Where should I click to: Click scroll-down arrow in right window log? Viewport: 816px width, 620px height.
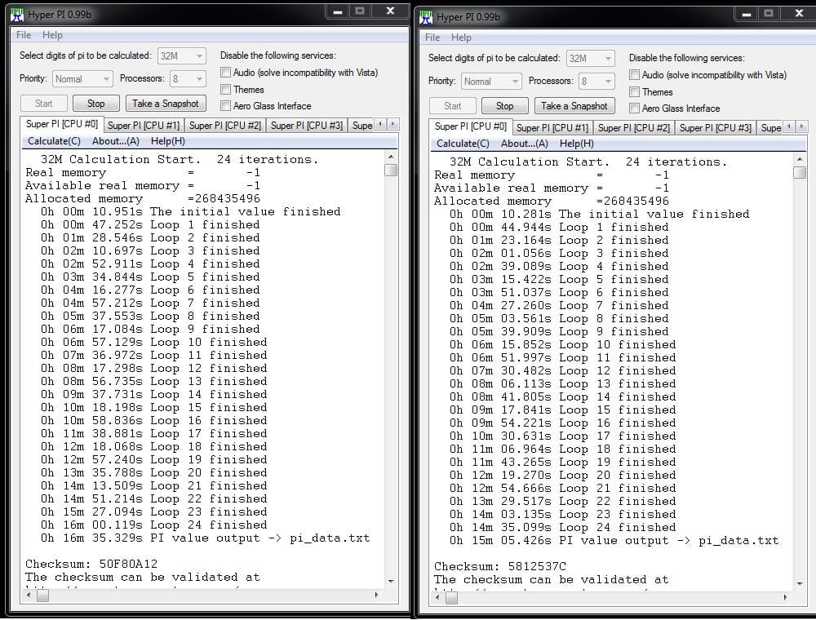[x=800, y=583]
